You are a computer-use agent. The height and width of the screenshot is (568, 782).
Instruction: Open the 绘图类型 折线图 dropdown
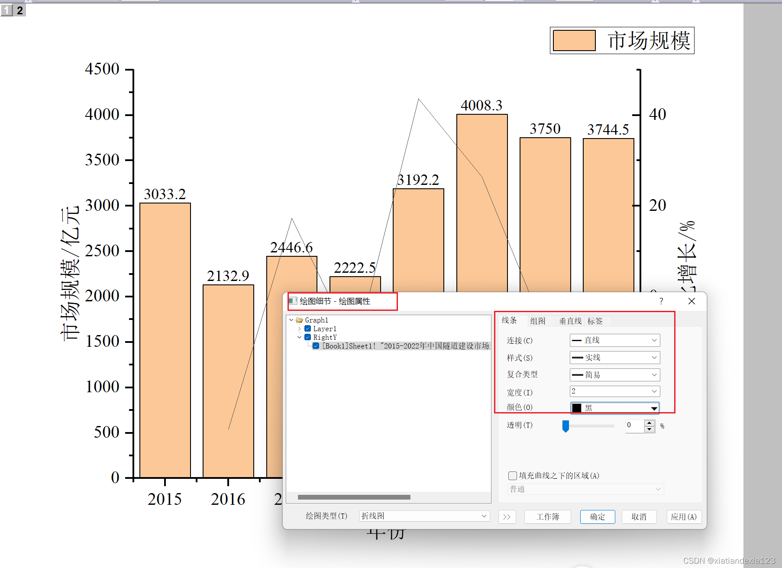click(x=424, y=516)
